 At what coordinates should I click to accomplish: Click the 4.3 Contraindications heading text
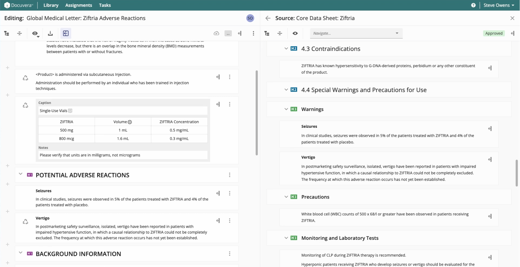331,49
